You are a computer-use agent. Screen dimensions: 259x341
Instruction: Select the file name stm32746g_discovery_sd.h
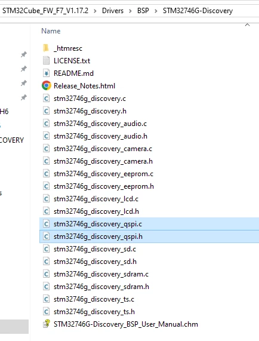coord(95,262)
